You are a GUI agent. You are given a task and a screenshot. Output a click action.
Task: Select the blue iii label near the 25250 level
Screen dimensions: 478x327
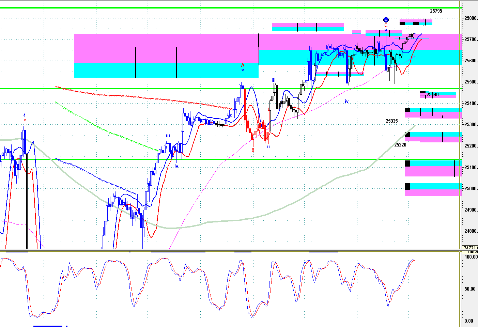click(168, 136)
